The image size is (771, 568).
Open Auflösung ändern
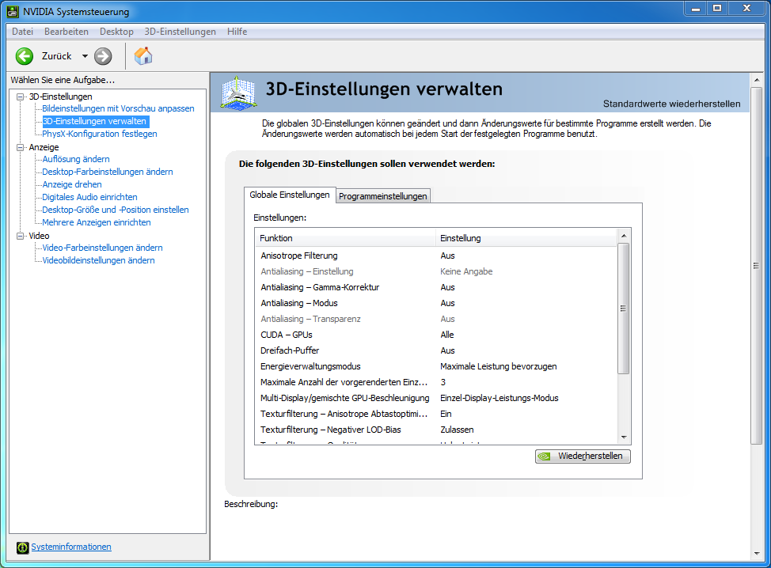(76, 159)
